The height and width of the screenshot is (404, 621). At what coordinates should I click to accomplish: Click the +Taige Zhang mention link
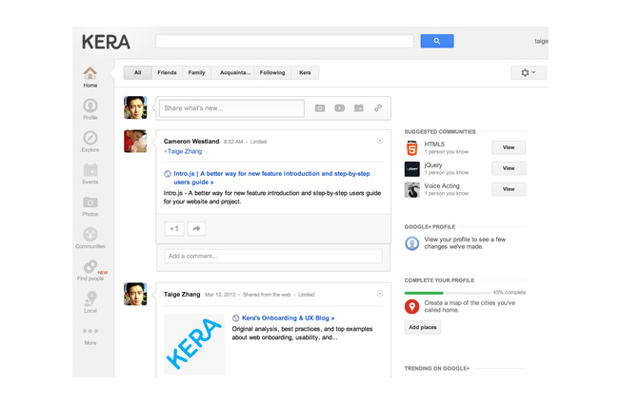[183, 151]
